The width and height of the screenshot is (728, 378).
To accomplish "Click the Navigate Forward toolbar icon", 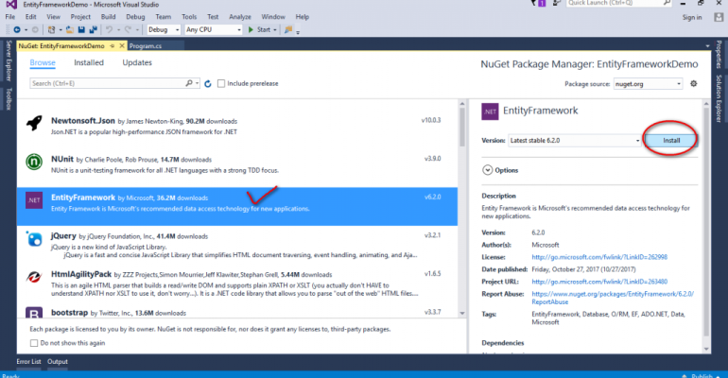I will point(35,29).
